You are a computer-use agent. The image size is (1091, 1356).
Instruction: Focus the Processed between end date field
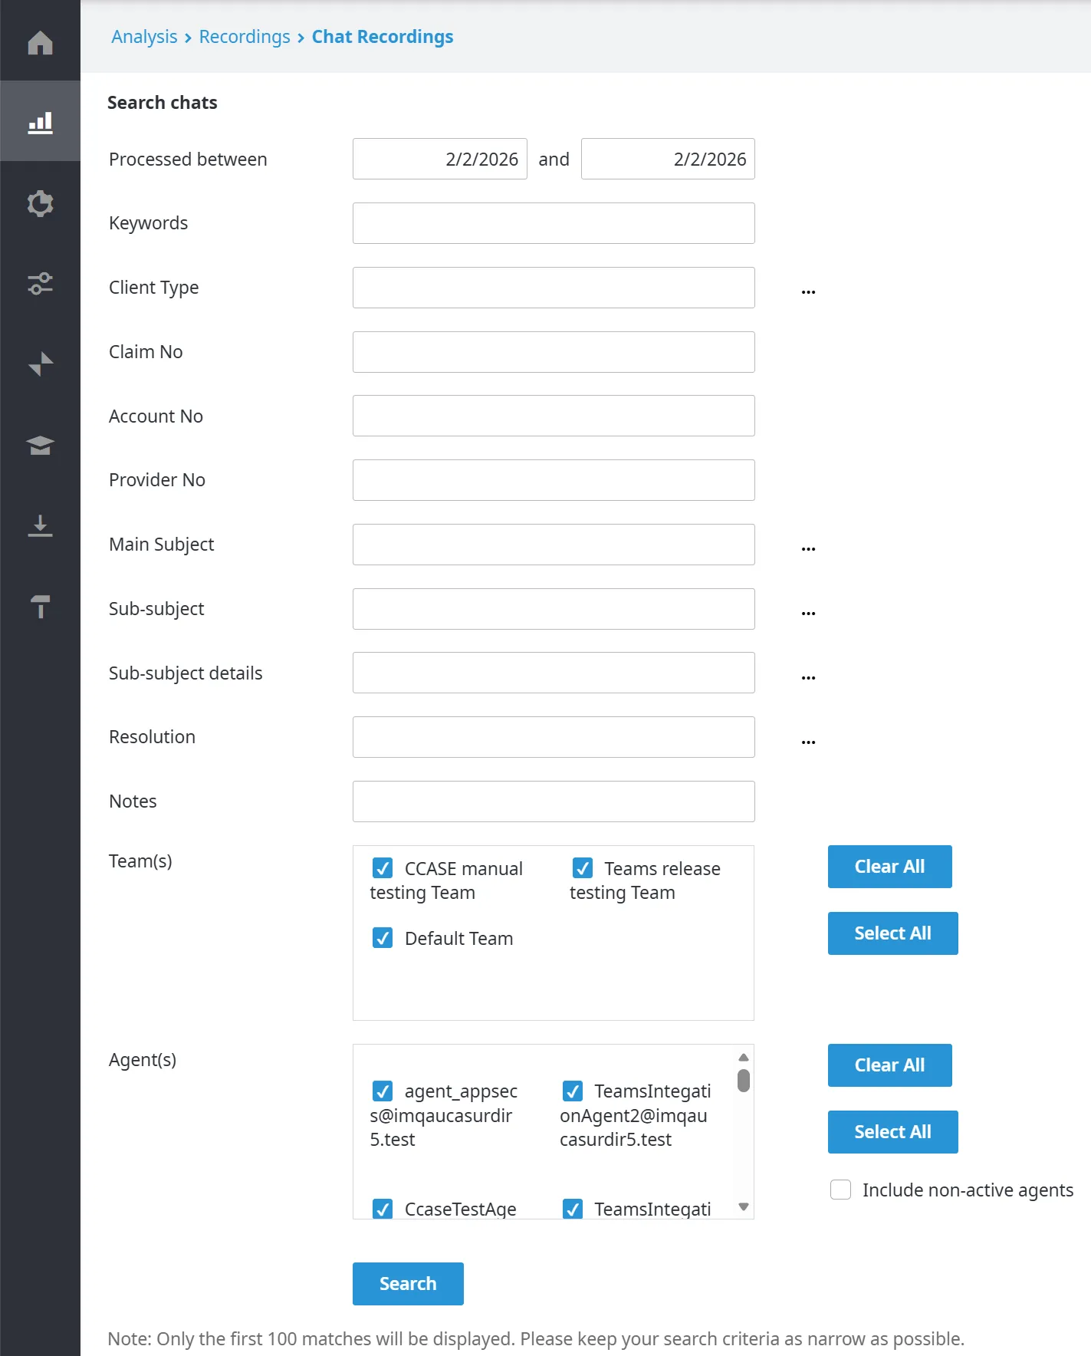[668, 159]
